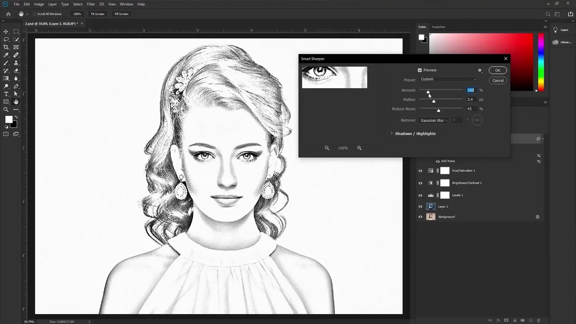Select the Rectangular Marquee tool
Screen dimensions: 576x324
coord(16,31)
